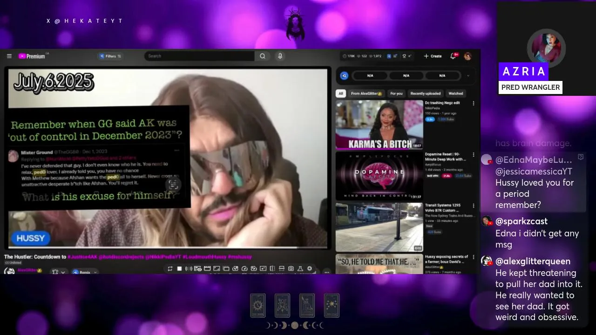Toggle the volume booster sound-wave icon
The height and width of the screenshot is (335, 596).
point(189,268)
